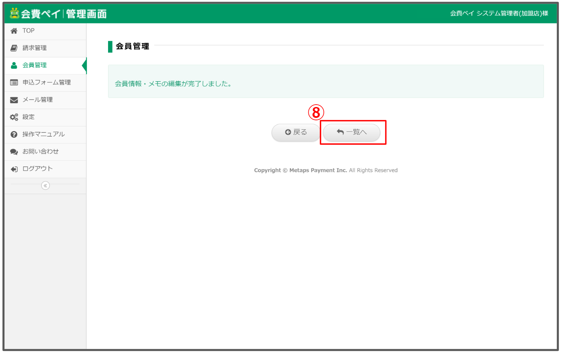Click the logout arrow icon
This screenshot has width=562, height=354.
coord(14,169)
